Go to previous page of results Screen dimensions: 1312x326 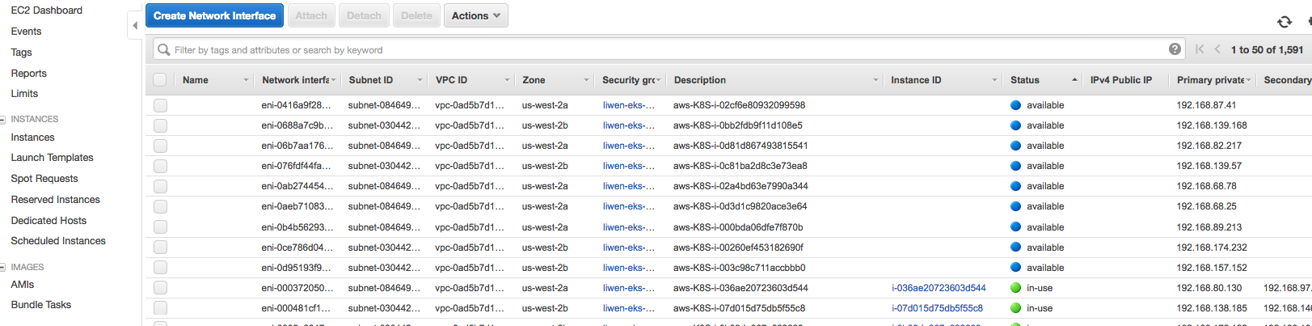(1217, 49)
